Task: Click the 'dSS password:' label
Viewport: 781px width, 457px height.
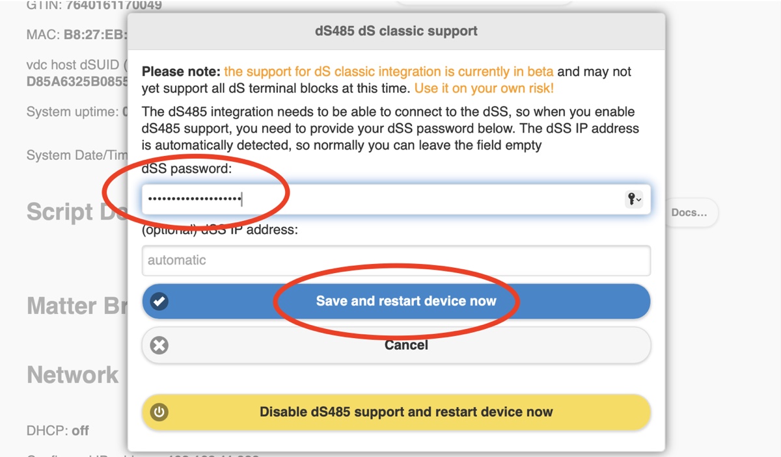Action: tap(187, 169)
